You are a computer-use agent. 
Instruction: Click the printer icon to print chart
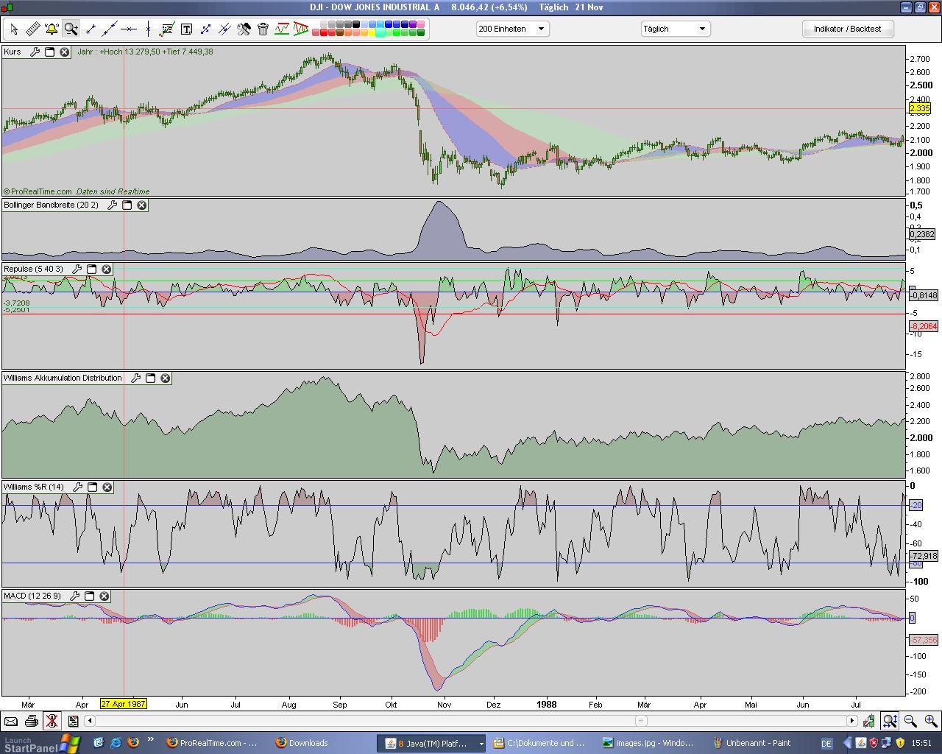click(x=31, y=721)
